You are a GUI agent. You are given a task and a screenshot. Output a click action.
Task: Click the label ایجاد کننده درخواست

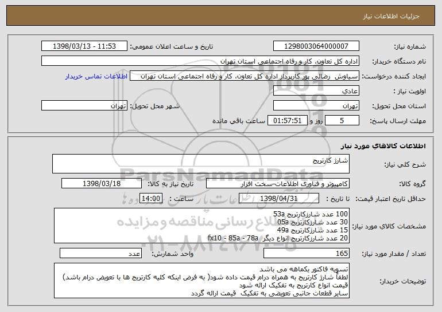coord(394,77)
